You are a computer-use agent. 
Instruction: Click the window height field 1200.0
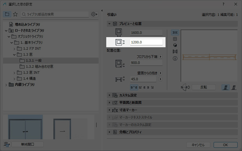146,42
